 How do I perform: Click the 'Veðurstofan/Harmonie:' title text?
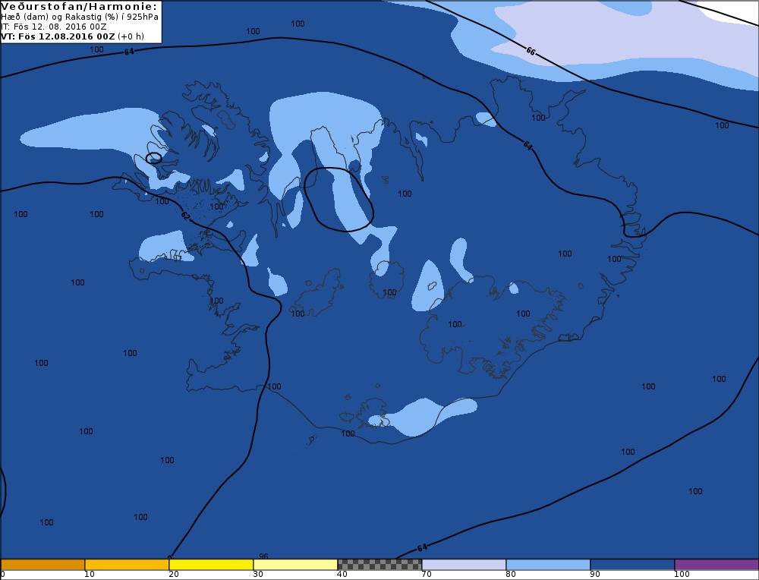tap(80, 6)
